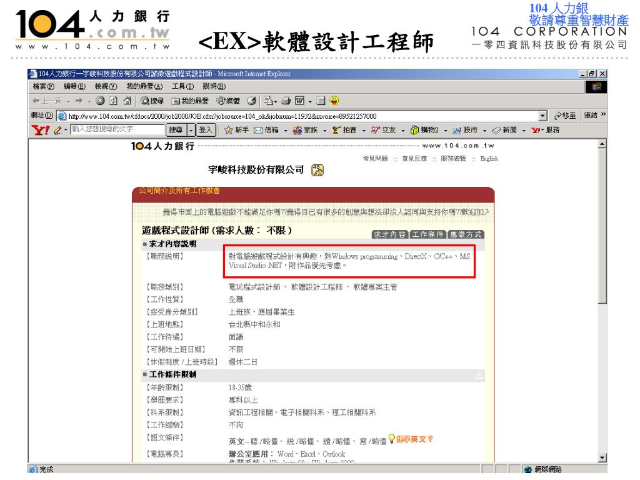
Task: Click the English link
Action: [x=489, y=158]
